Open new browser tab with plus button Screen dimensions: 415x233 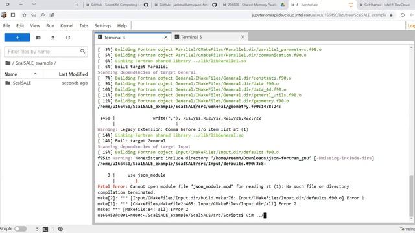[x=77, y=5]
